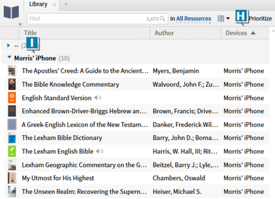
Task: Open a new tab with the plus button
Action: 66,4
